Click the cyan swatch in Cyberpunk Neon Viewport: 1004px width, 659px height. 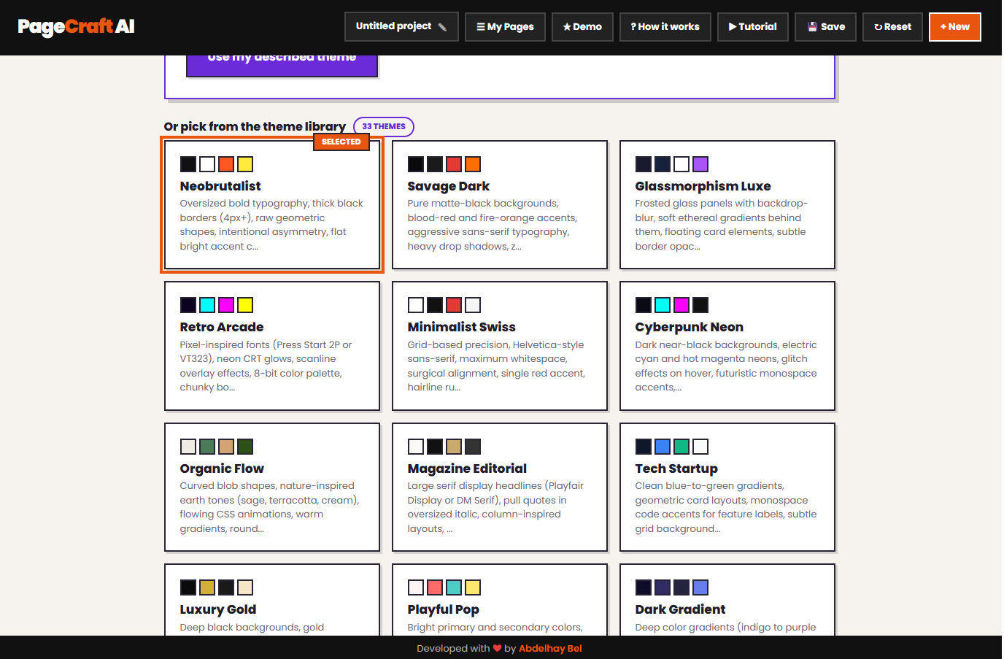point(663,305)
